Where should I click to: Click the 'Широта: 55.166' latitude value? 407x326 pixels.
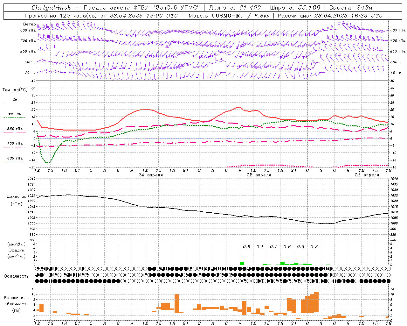click(x=295, y=8)
